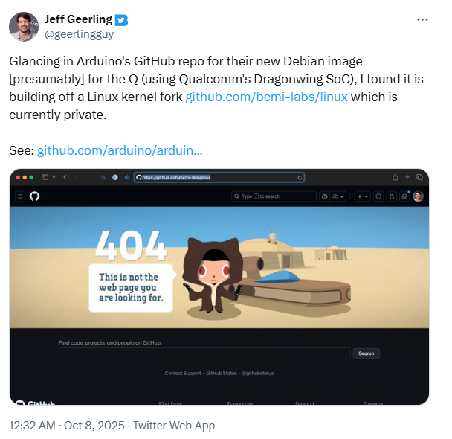Toggle the Safari sidebar button
This screenshot has height=439, width=452.
tap(45, 177)
